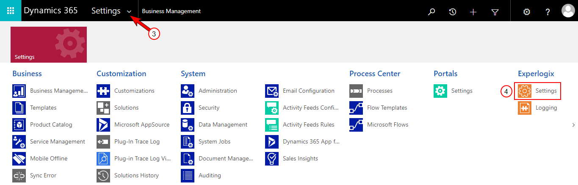Open the top bar settings gear

tap(527, 12)
